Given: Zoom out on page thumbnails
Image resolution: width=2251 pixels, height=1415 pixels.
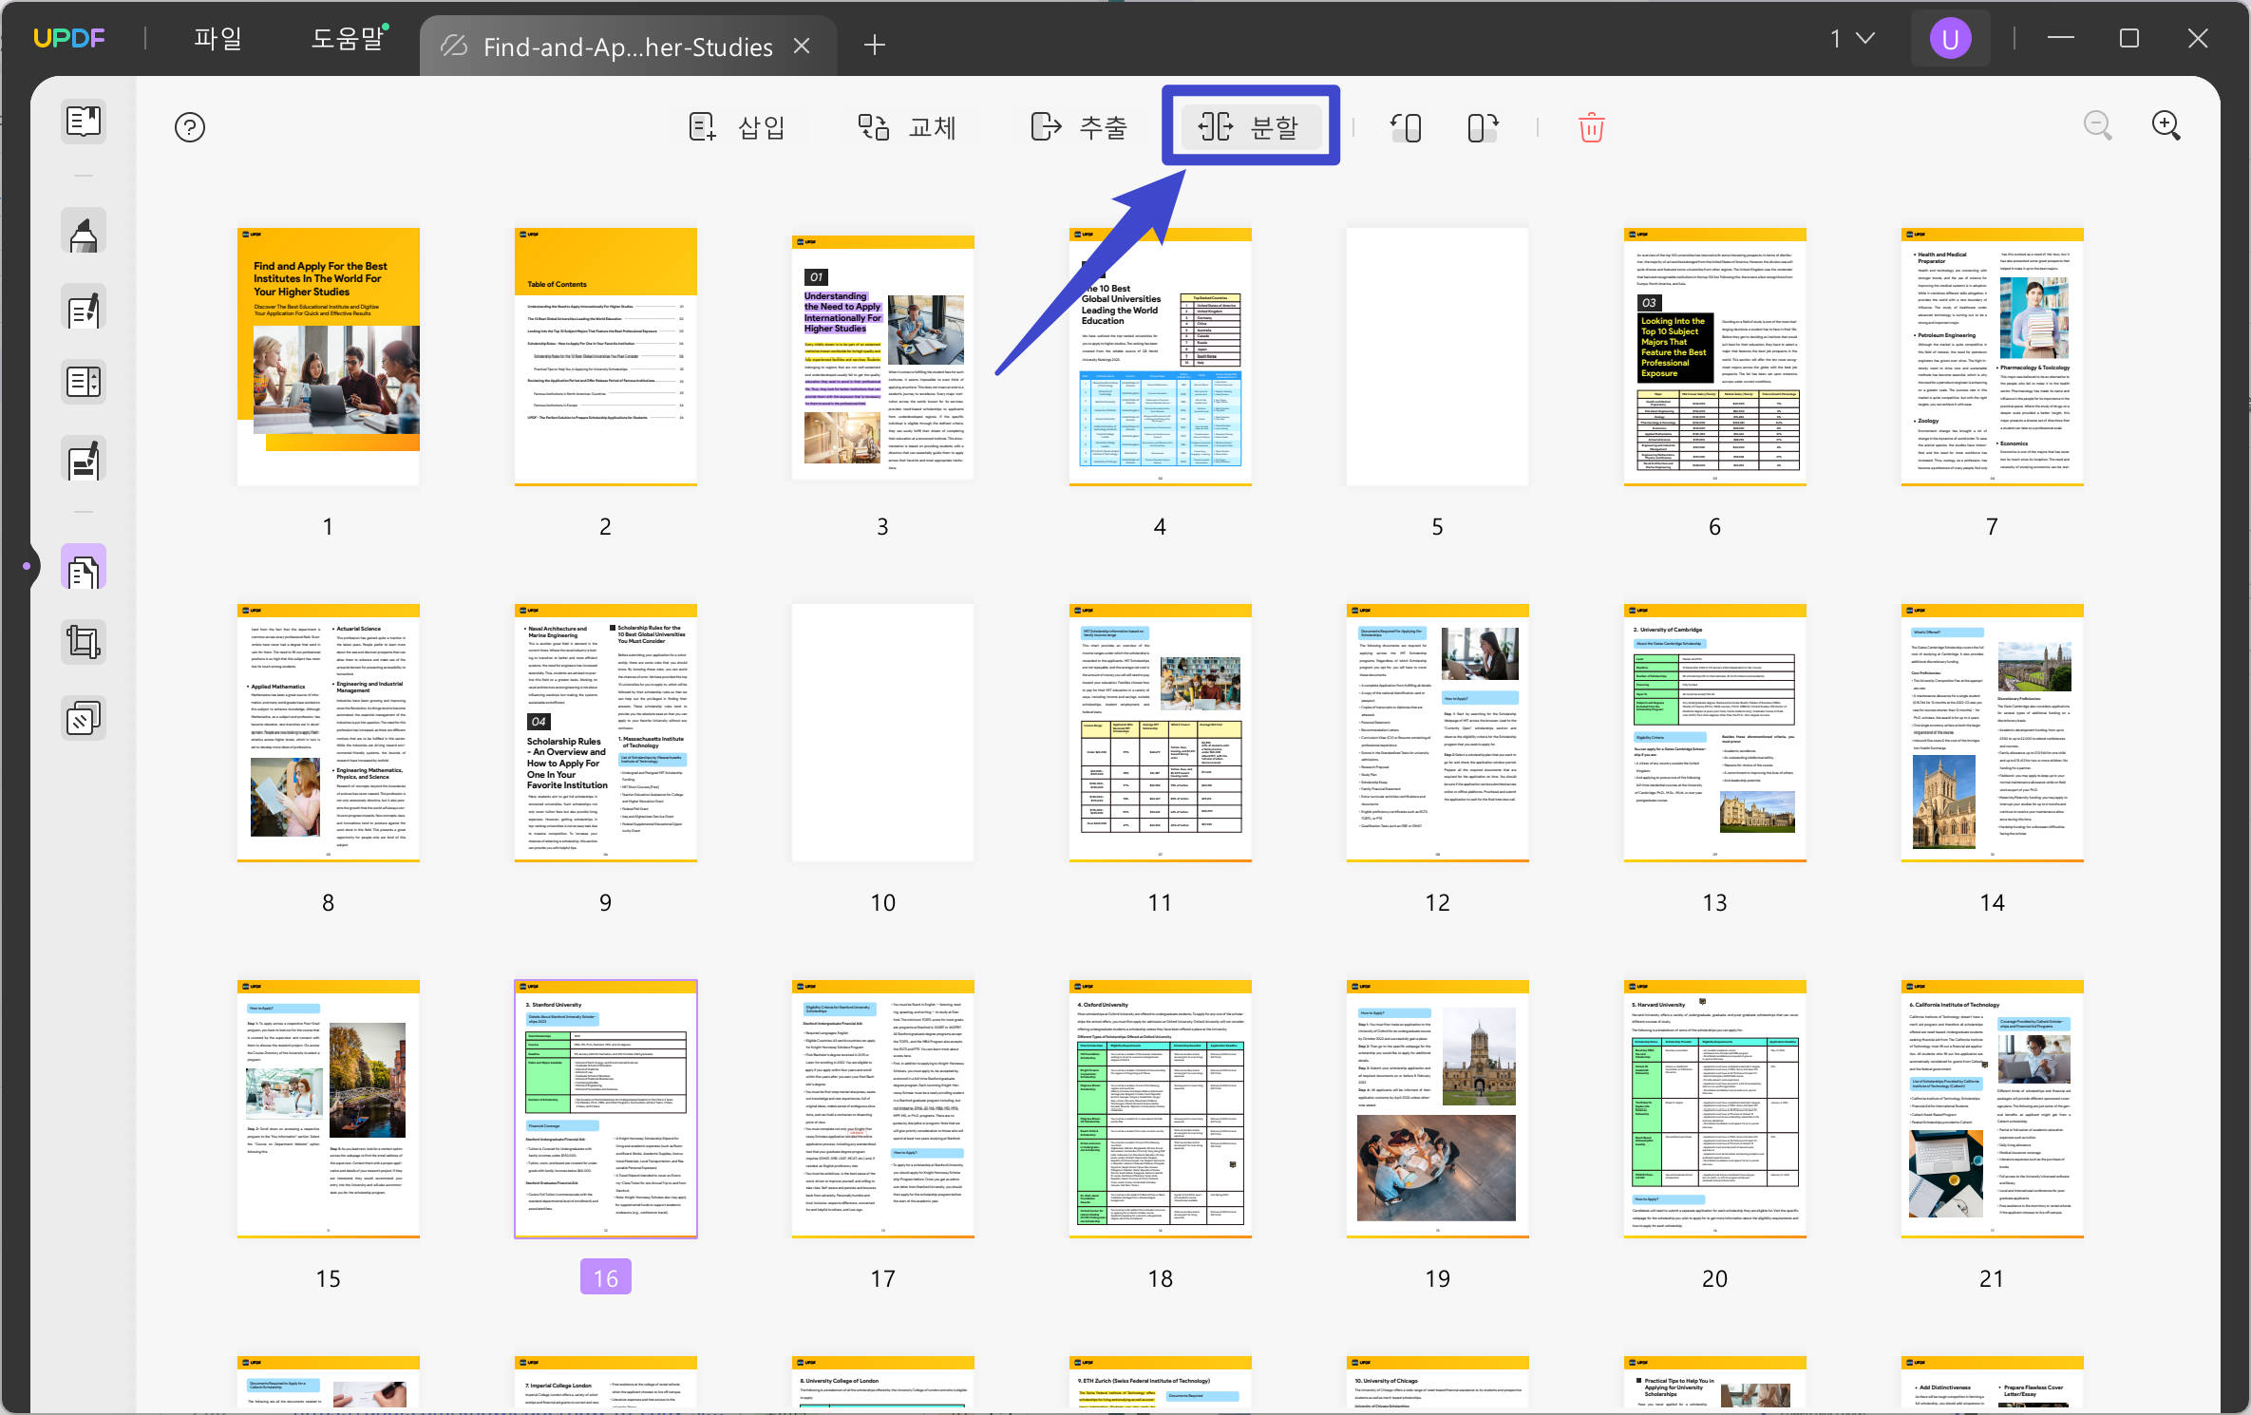Looking at the screenshot, I should point(2097,125).
